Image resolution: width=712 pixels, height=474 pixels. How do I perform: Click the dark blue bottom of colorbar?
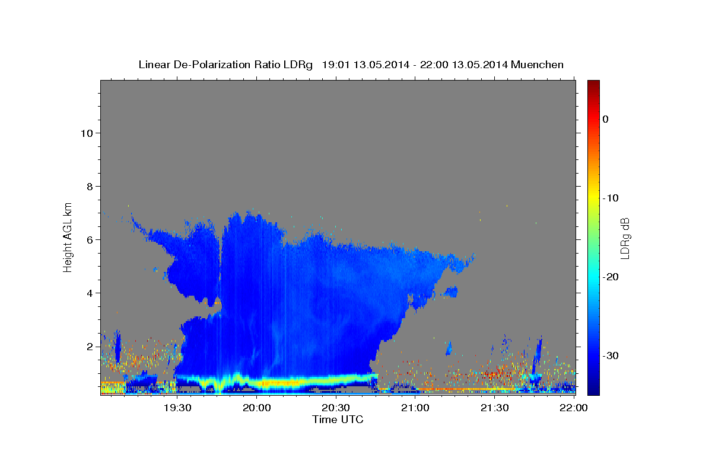593,388
